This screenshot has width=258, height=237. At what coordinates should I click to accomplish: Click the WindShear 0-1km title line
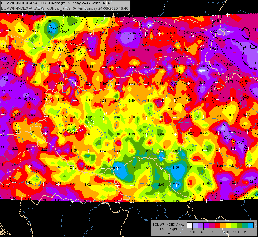(65, 8)
